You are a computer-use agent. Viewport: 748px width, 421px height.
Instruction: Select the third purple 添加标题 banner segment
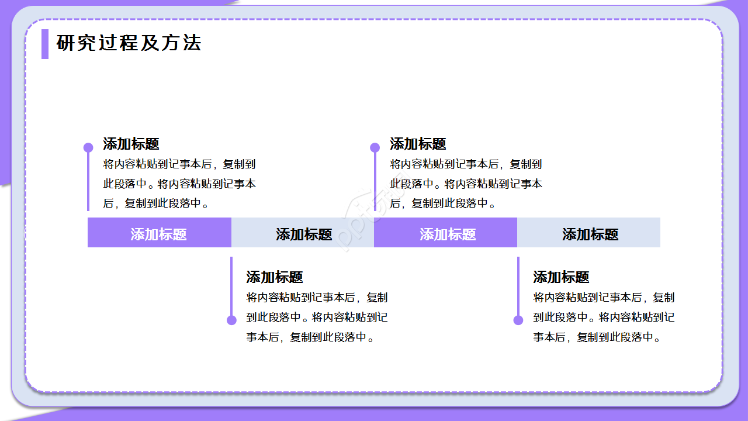(445, 232)
